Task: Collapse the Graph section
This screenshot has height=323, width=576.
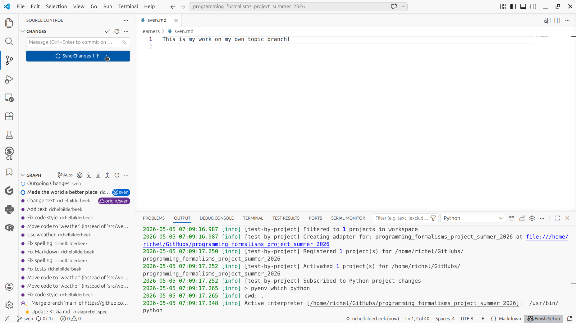Action: (x=22, y=175)
